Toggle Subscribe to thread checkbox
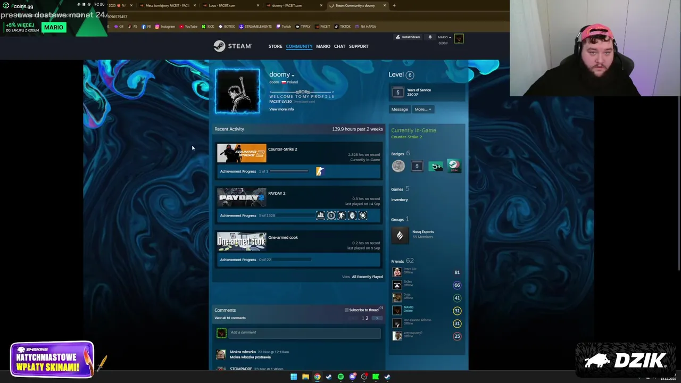This screenshot has width=681, height=383. pos(346,310)
